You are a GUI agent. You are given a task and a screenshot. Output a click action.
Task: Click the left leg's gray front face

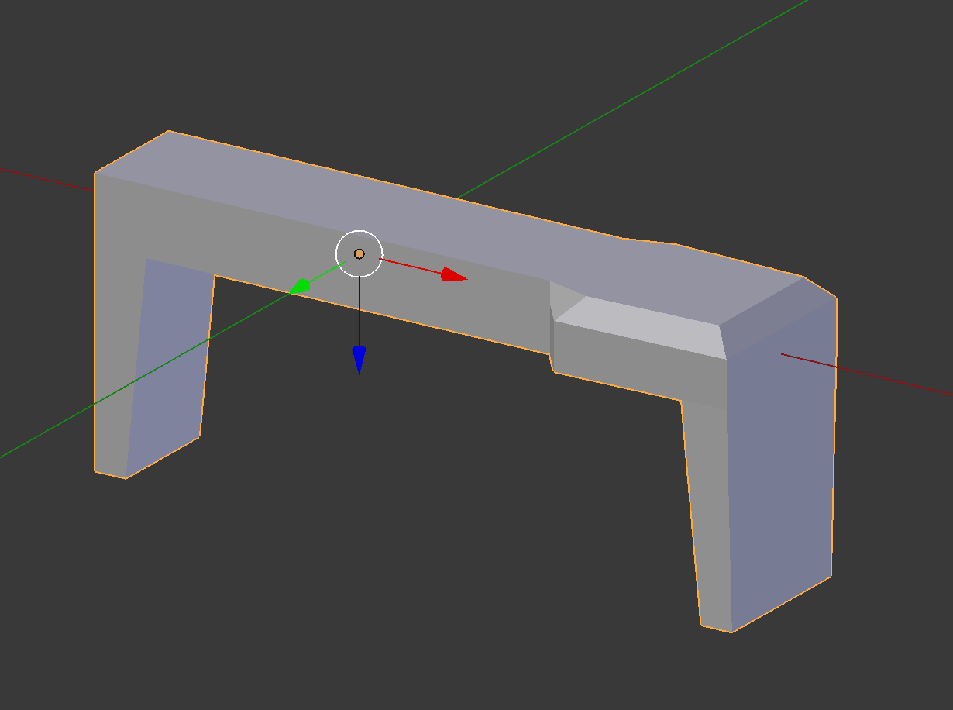coord(112,349)
